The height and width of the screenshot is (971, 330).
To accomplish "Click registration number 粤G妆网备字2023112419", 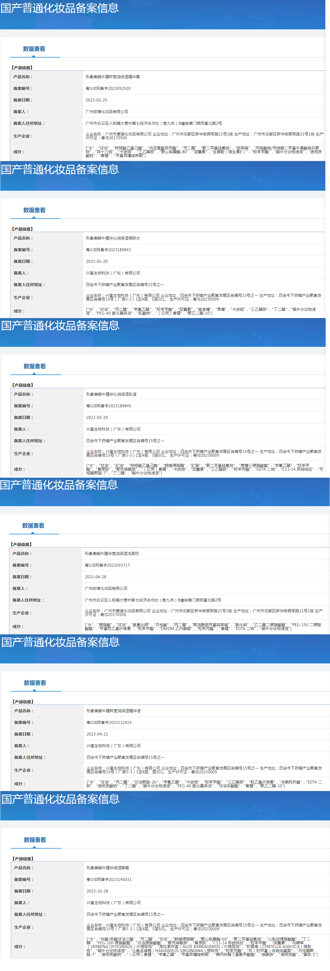I will point(109,722).
